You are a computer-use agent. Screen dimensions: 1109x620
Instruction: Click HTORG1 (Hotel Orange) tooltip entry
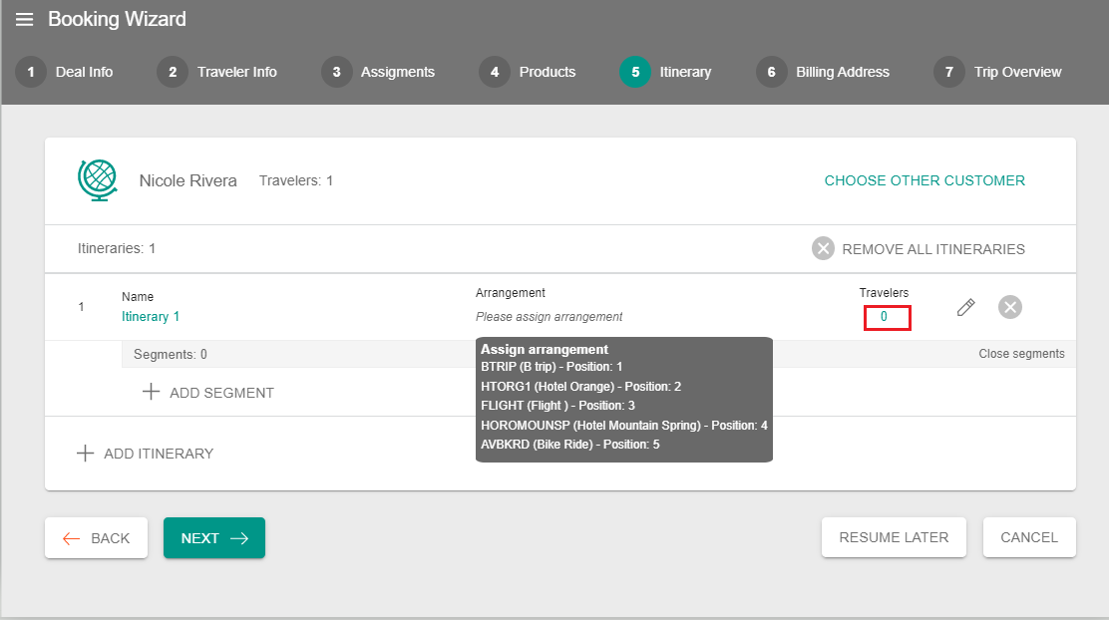[580, 386]
